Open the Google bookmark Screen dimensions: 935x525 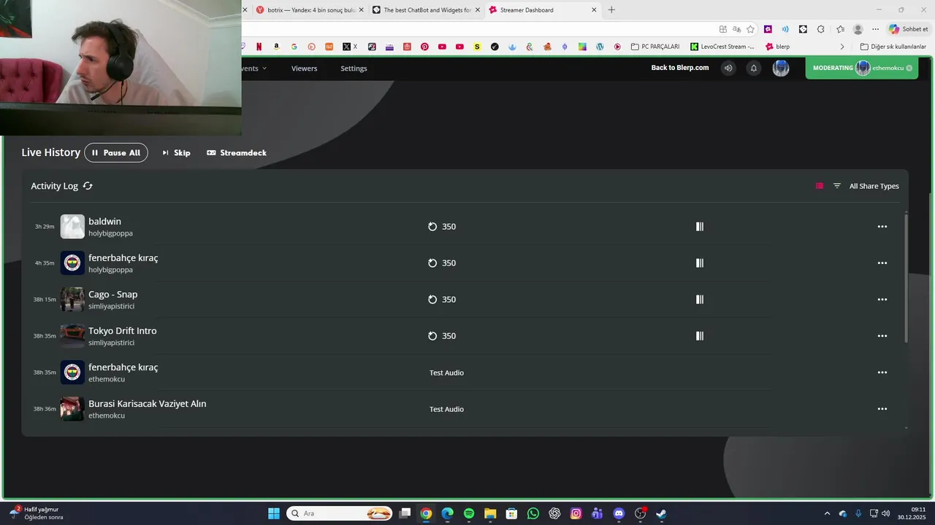click(x=294, y=47)
